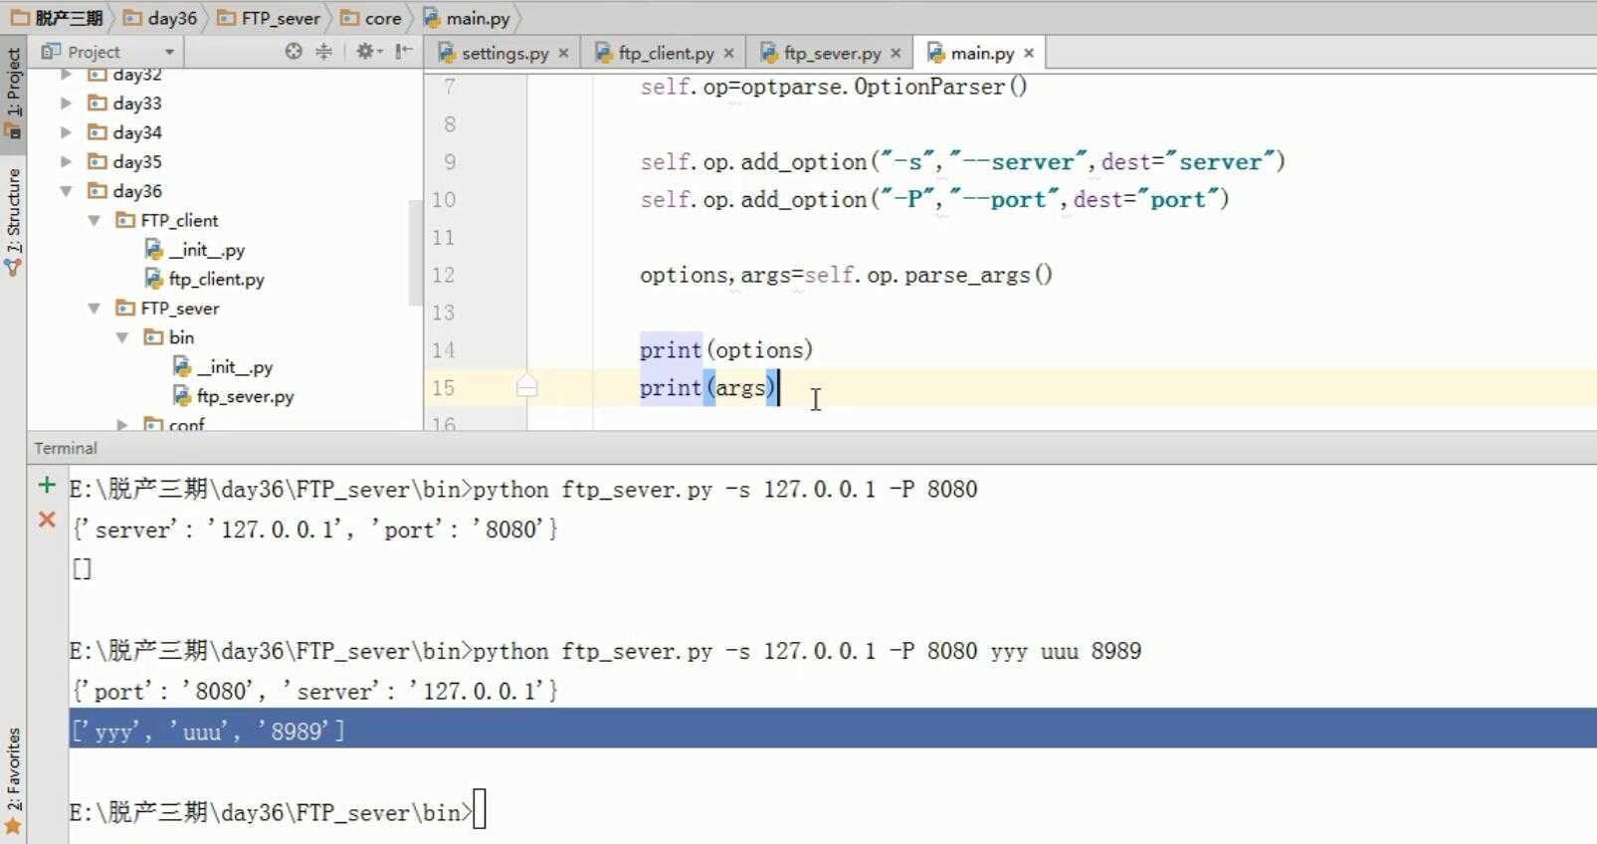This screenshot has width=1597, height=844.
Task: Collapse the FTP_sever folder in tree
Action: 94,309
